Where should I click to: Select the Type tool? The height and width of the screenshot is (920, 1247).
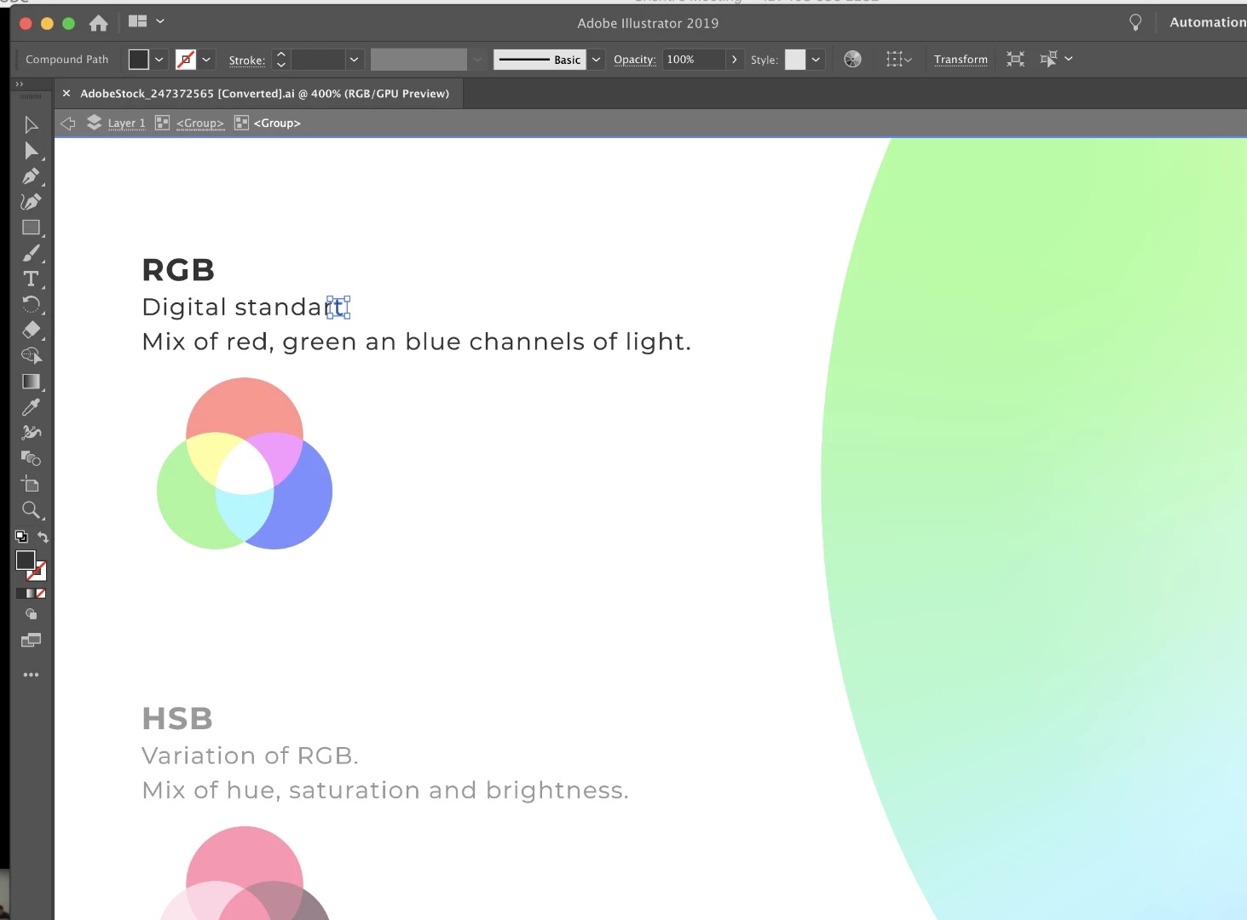point(31,279)
